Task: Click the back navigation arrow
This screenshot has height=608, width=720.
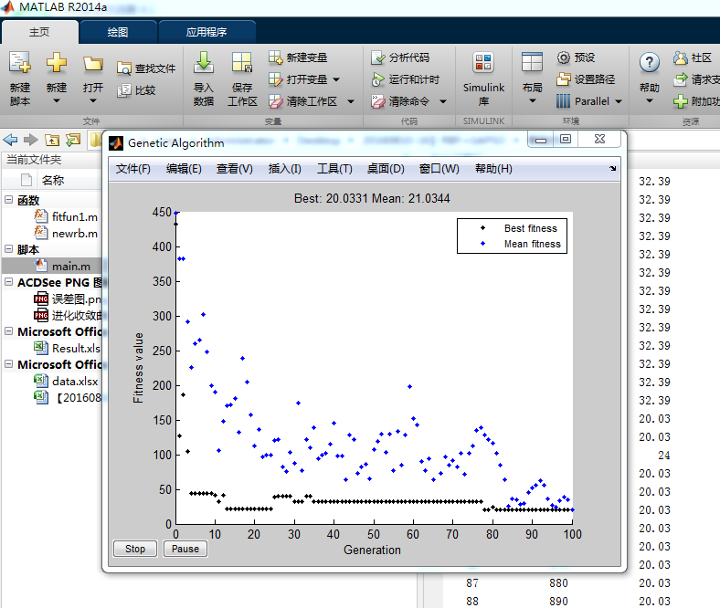Action: (x=11, y=140)
